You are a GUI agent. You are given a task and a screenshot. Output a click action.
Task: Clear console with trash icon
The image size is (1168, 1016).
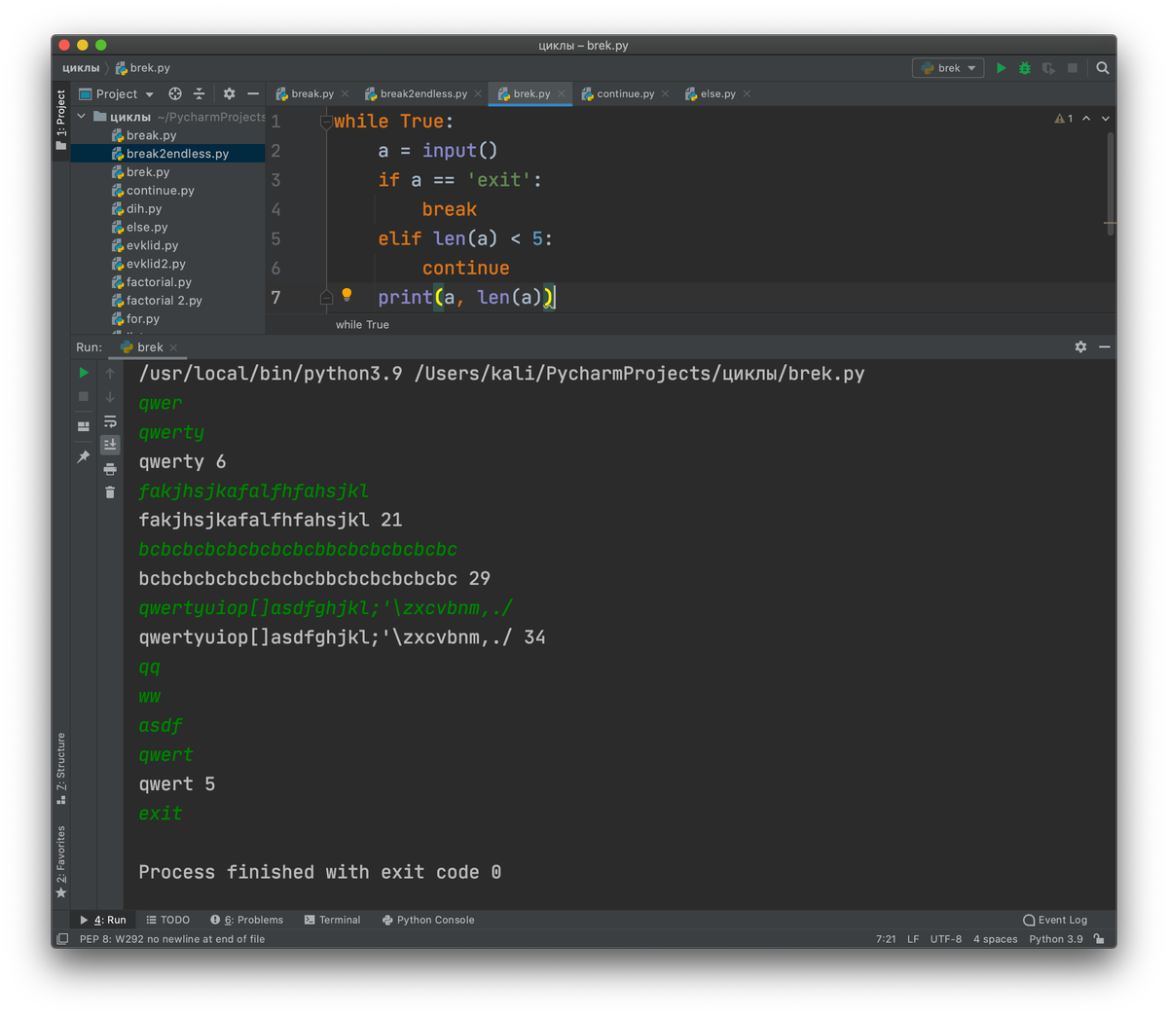[110, 492]
